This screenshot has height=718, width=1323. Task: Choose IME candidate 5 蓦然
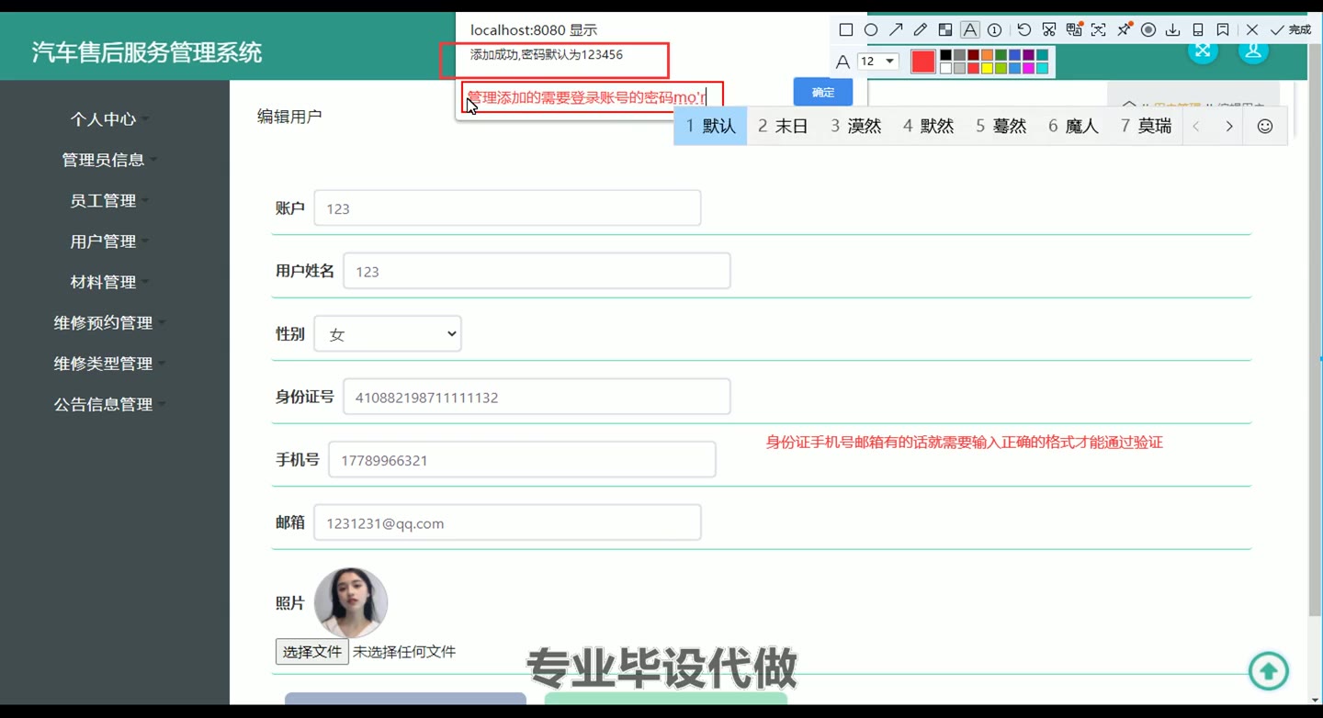1001,126
